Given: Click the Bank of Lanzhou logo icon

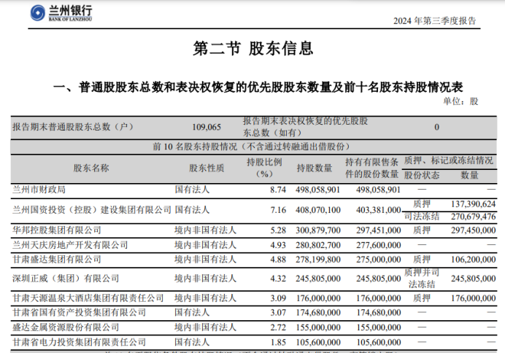Looking at the screenshot, I should coord(38,13).
